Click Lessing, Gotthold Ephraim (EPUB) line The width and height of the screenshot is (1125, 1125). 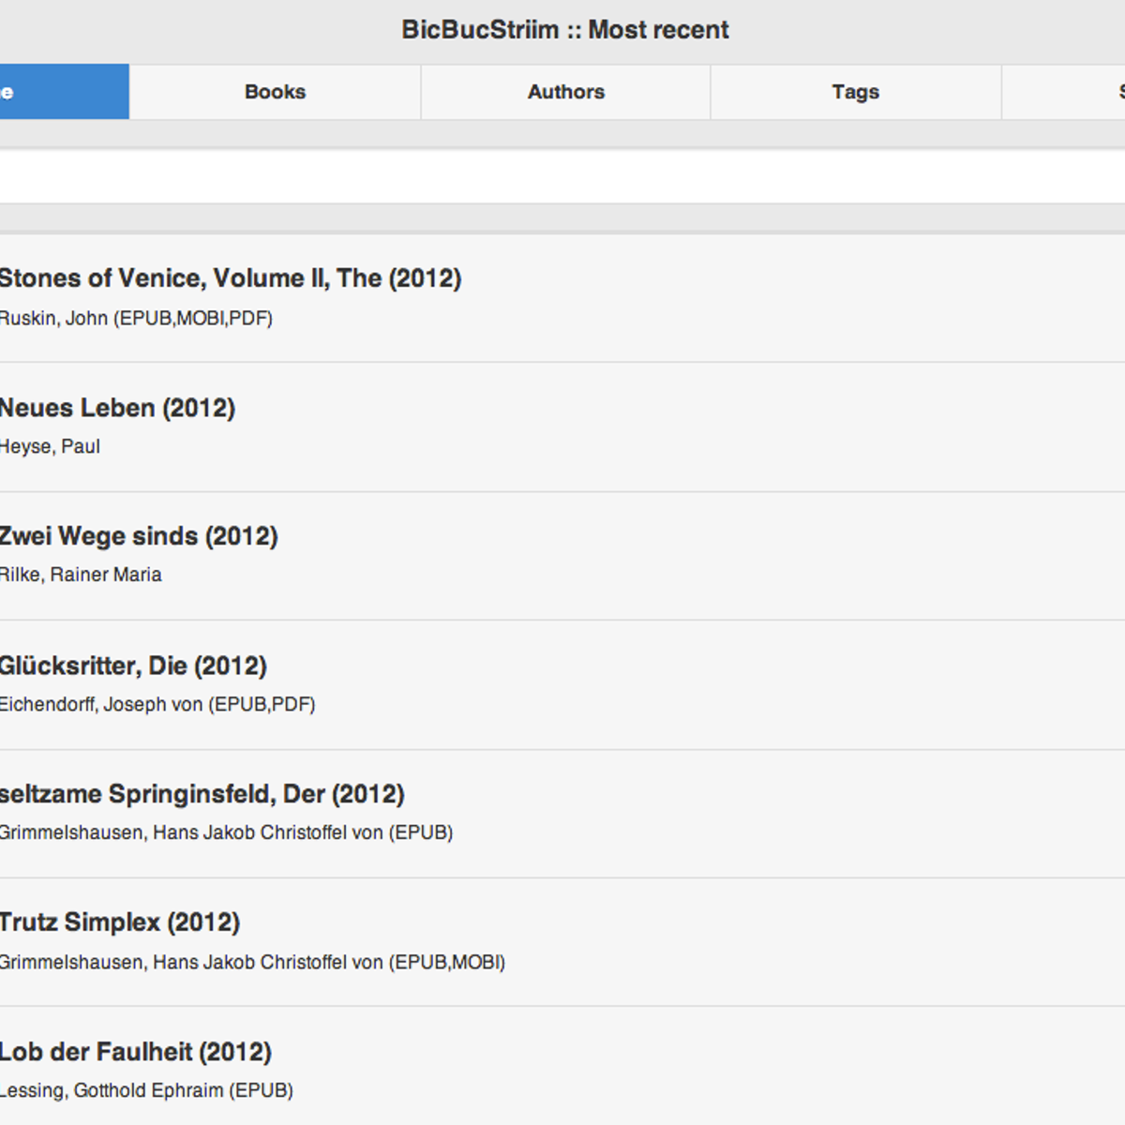pyautogui.click(x=146, y=1090)
